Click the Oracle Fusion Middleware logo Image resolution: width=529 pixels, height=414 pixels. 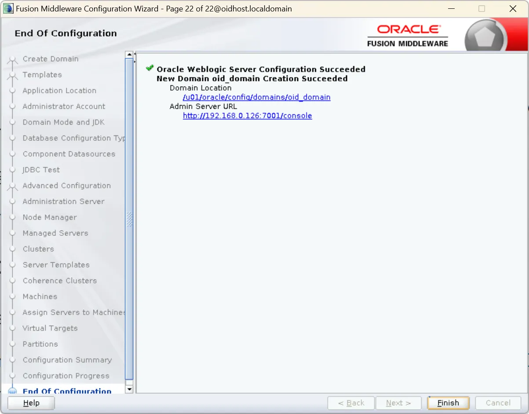tap(408, 36)
